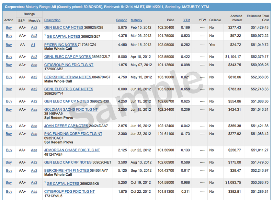View Moody's Aaa rating for Citigroup Inc row
273x205 pixels.
click(34, 65)
